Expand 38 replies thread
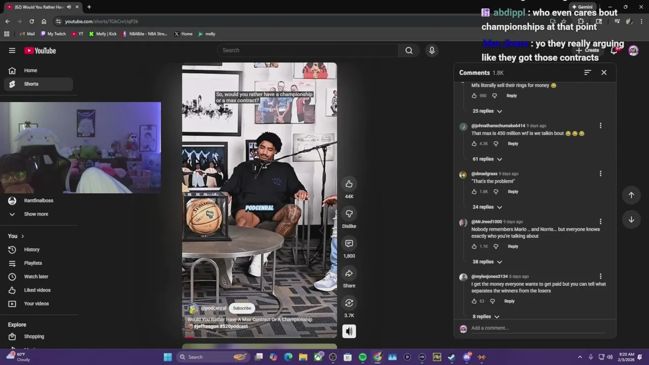The image size is (649, 365). coord(487,262)
